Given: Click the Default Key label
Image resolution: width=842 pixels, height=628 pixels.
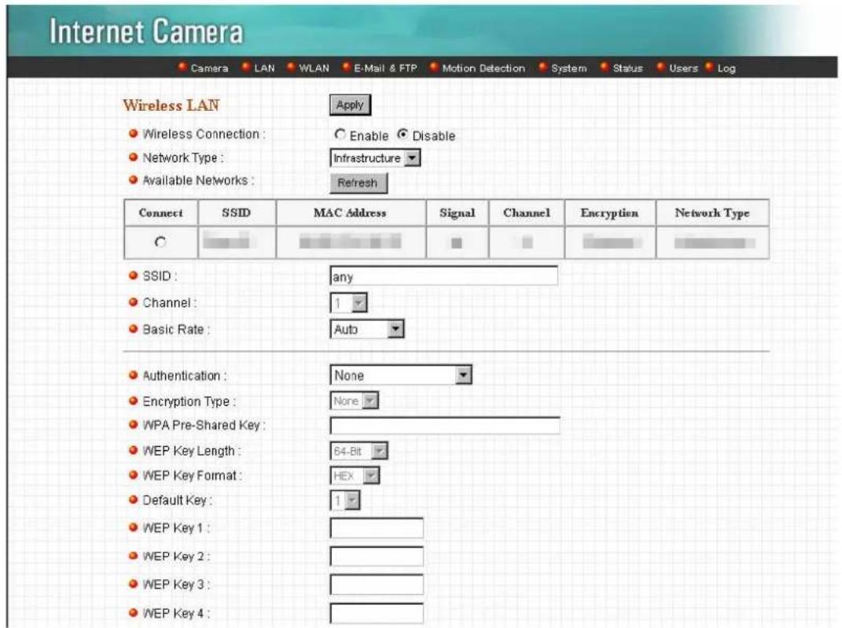Looking at the screenshot, I should tap(177, 501).
